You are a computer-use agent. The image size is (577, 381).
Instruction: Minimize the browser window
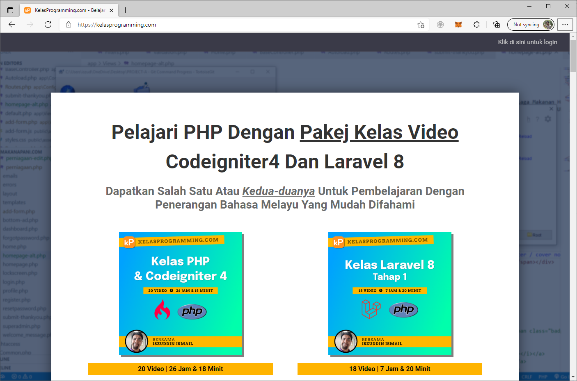[529, 6]
